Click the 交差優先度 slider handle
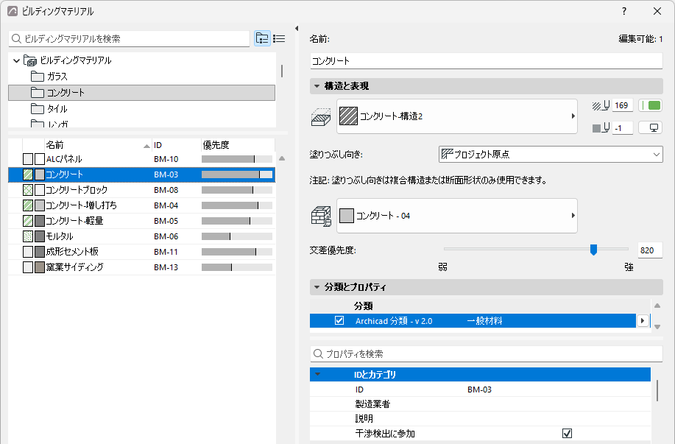Screen dimensions: 675x444 tap(593, 250)
